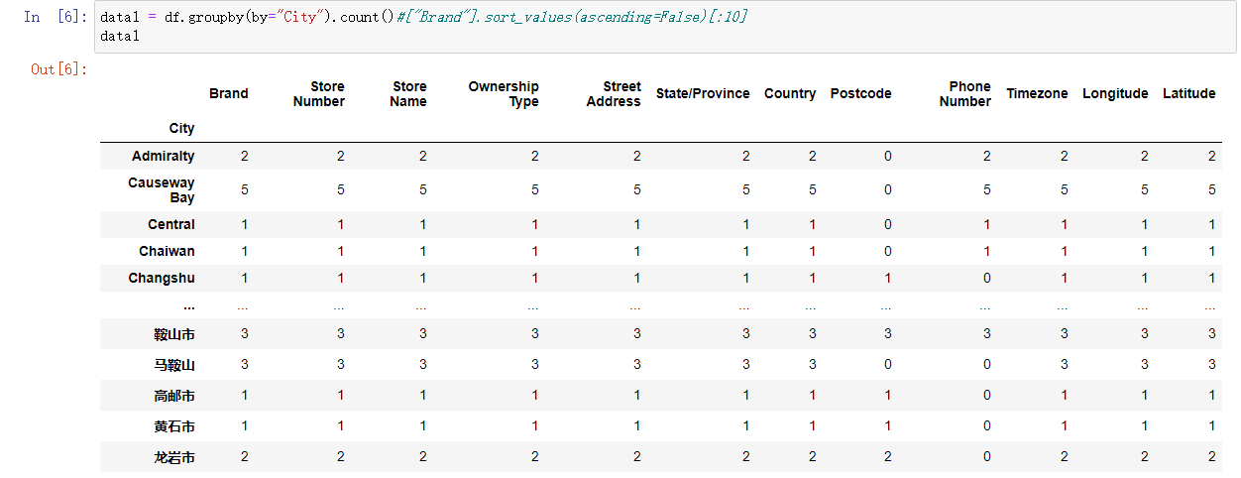Click the ellipsis row index label

189,306
